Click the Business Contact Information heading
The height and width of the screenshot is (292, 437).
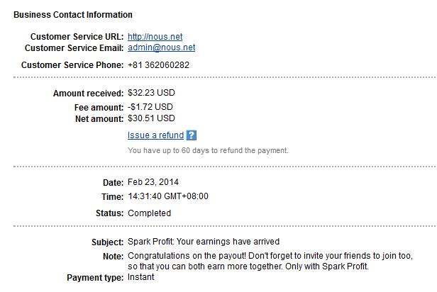pos(73,14)
